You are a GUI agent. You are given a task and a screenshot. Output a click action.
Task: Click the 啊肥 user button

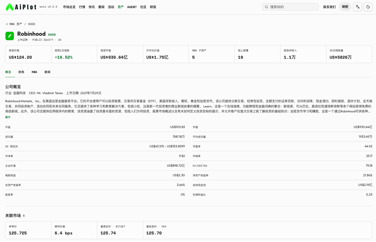pyautogui.click(x=345, y=7)
